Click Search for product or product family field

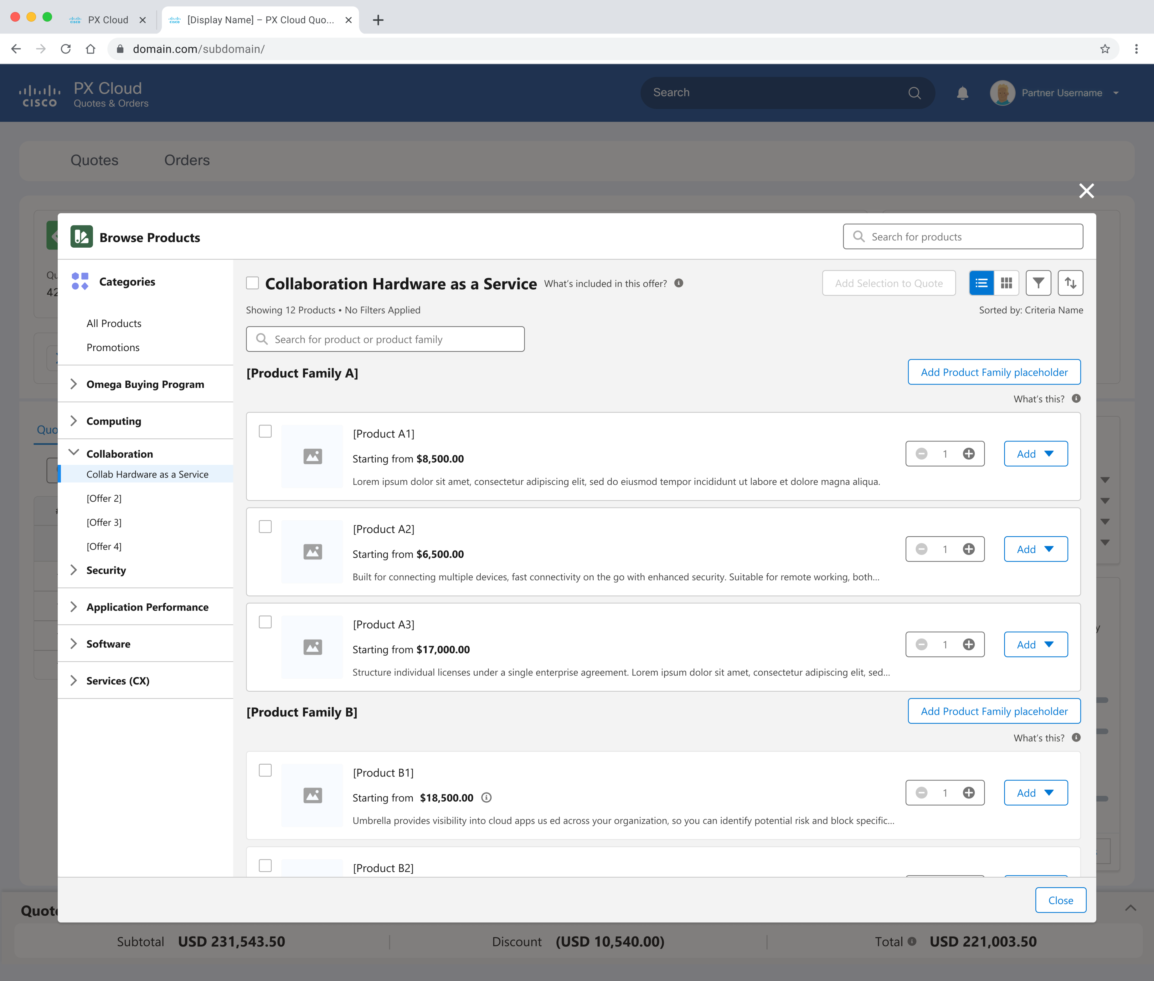click(x=385, y=339)
